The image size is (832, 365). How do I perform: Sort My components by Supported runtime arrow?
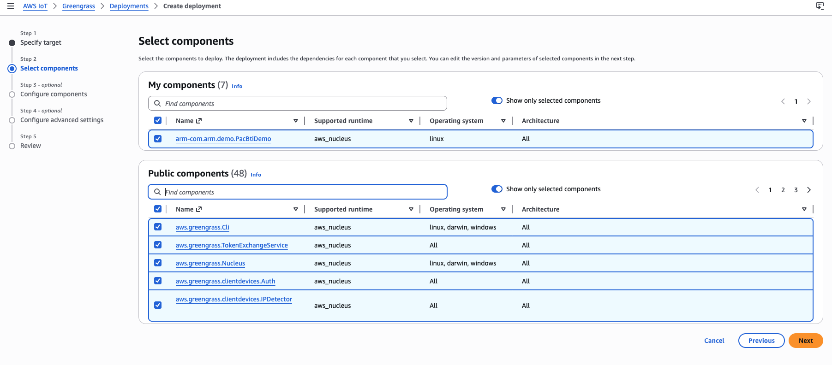pos(411,121)
